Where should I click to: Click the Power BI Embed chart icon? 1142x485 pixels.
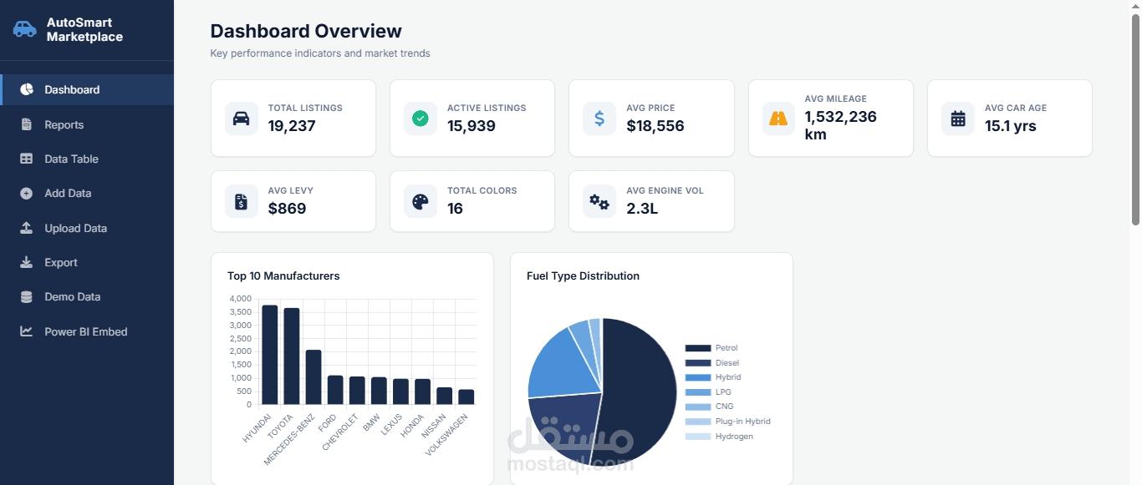(27, 331)
